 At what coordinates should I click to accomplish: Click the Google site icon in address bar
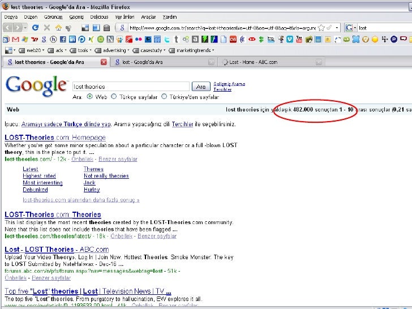[122, 28]
